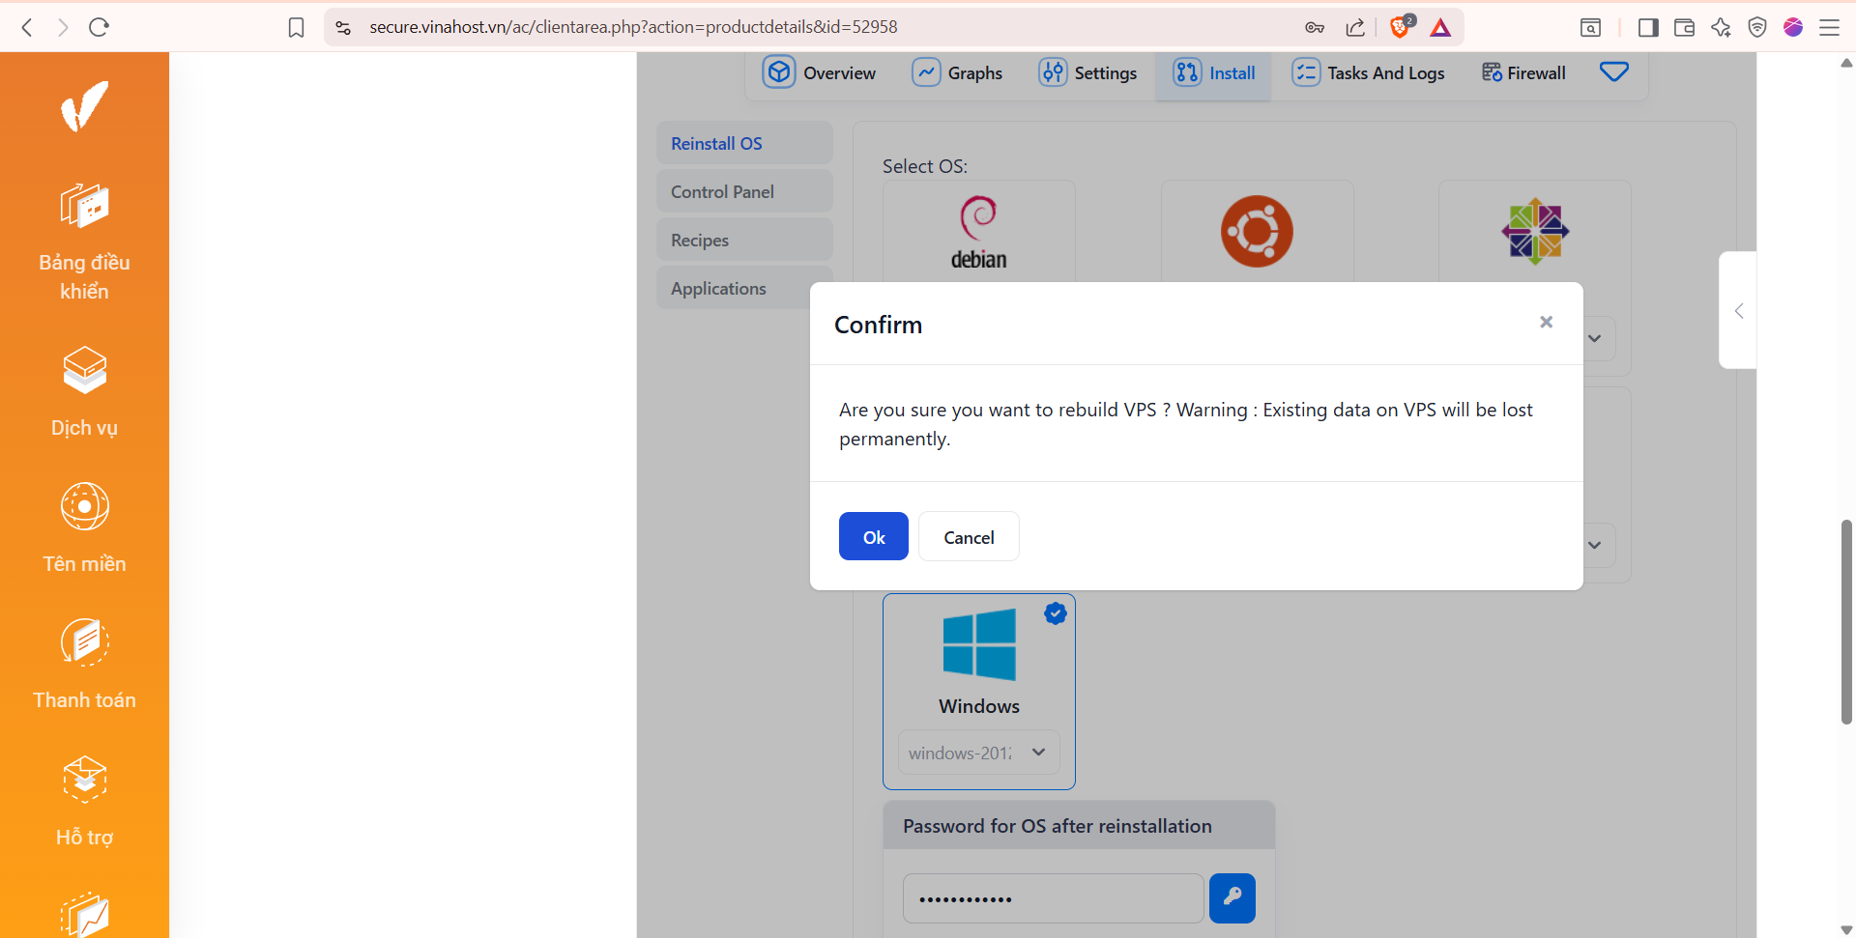The image size is (1856, 938).
Task: Choose the CentOS OS logo
Action: (1535, 232)
